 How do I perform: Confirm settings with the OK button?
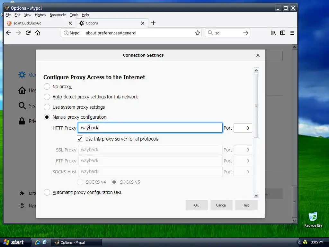(196, 205)
